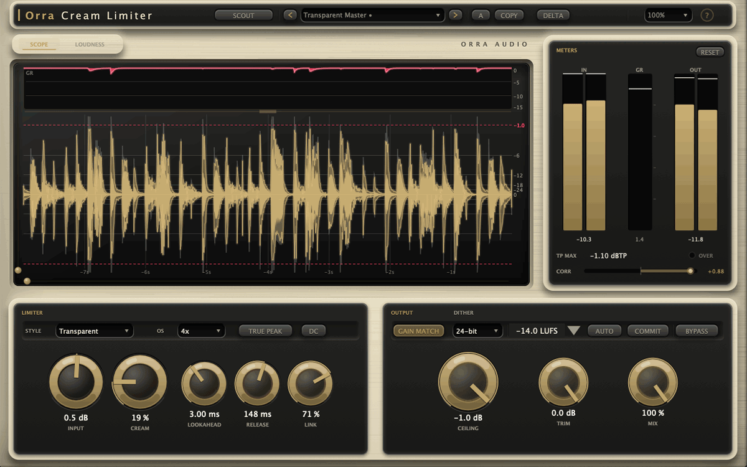The height and width of the screenshot is (467, 747).
Task: Click the -1.0 ceiling threshold line label
Action: [x=520, y=125]
